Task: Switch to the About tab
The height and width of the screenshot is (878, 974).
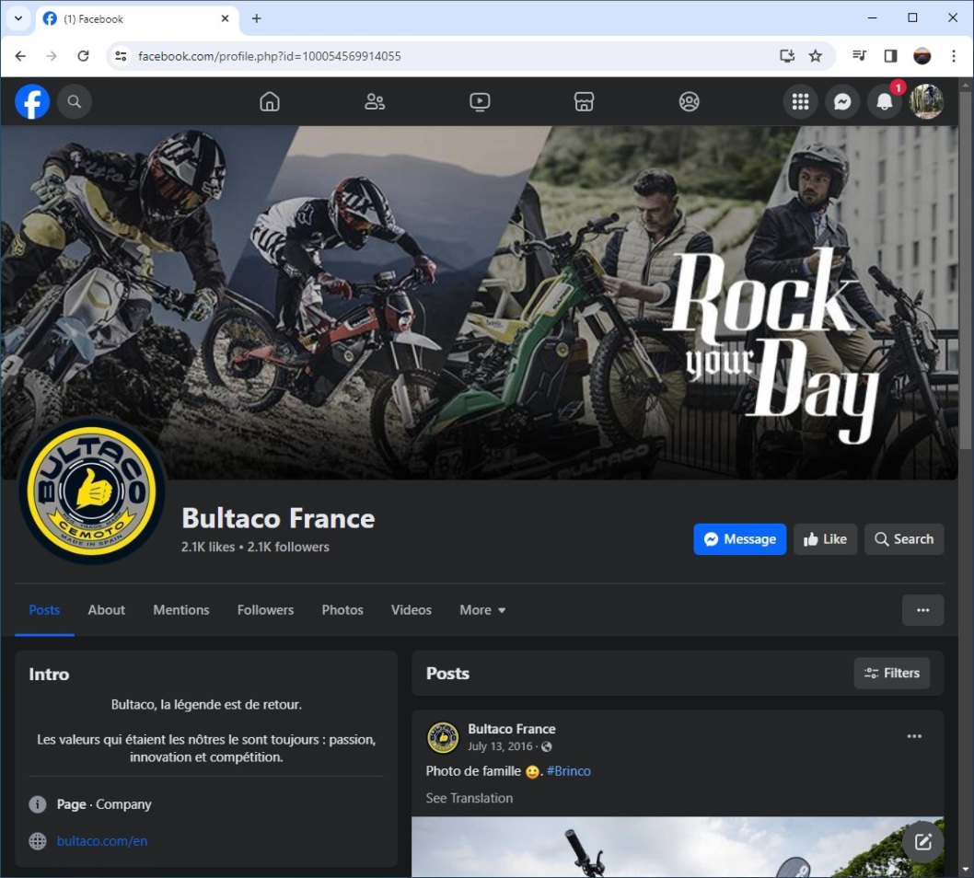Action: click(x=106, y=609)
